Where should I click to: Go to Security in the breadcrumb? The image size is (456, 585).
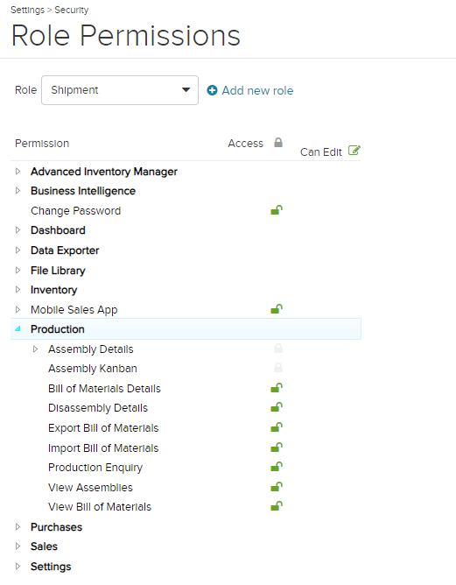[72, 10]
